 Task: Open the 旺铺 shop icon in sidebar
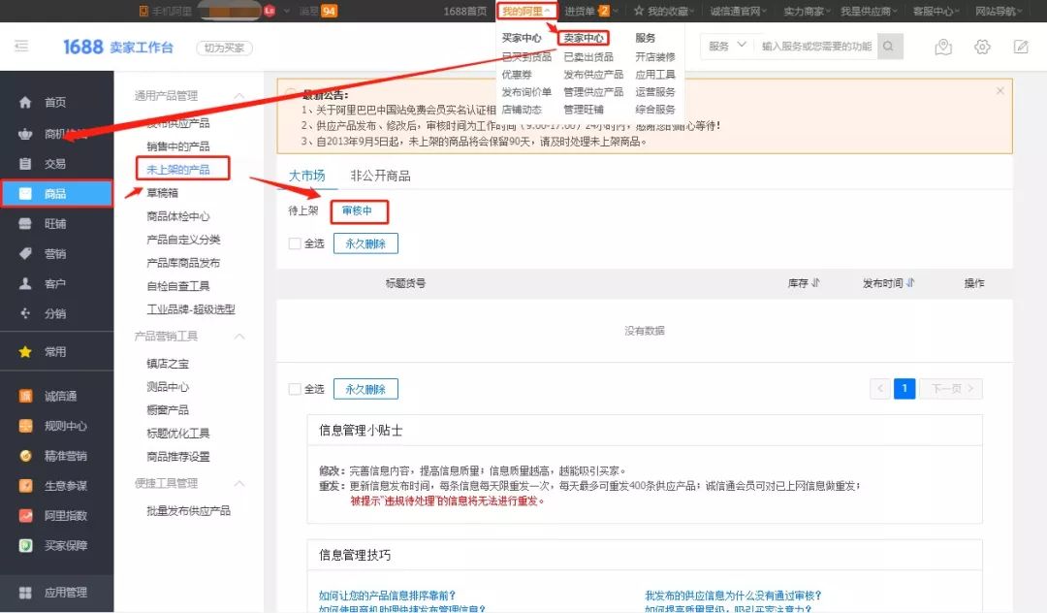[x=25, y=224]
